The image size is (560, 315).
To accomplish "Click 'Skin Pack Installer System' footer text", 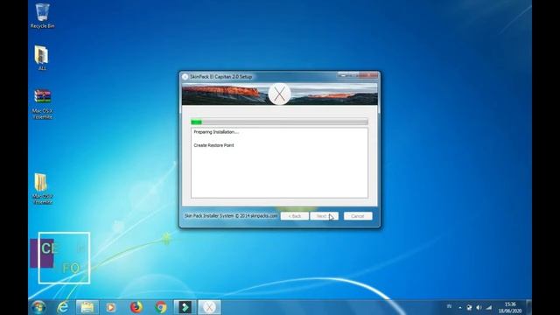I will click(231, 216).
